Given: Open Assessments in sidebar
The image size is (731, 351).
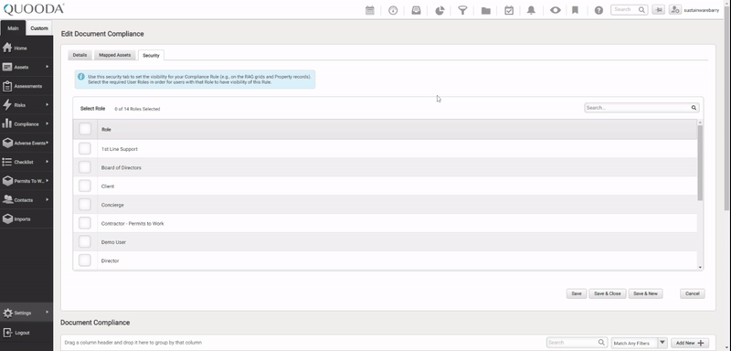Looking at the screenshot, I should coord(26,86).
